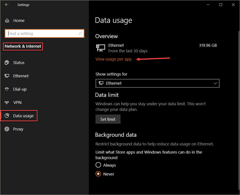Maximize the Settings window
The height and width of the screenshot is (195, 240).
pos(220,4)
